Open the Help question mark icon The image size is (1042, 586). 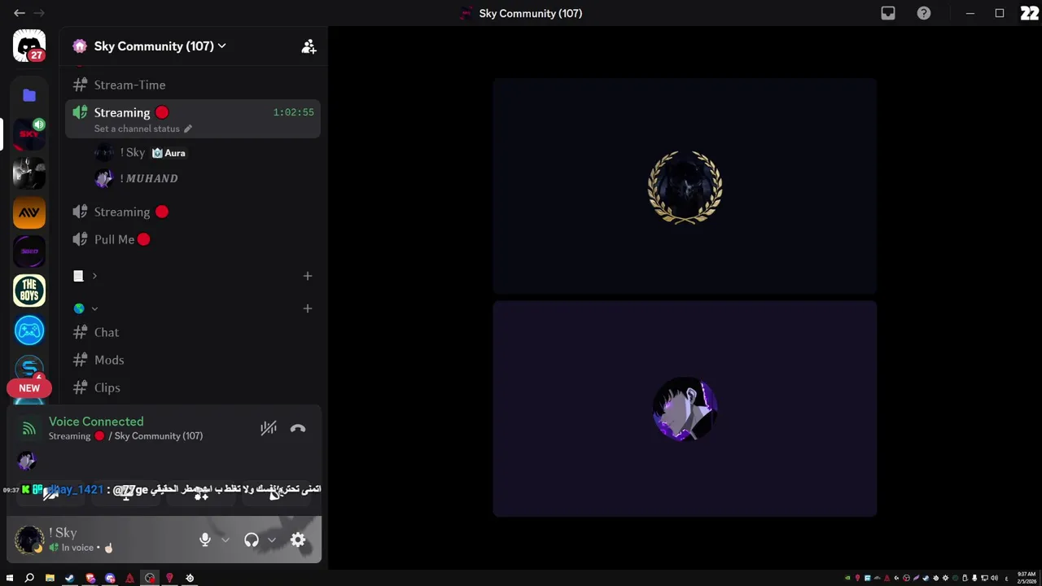(x=924, y=13)
